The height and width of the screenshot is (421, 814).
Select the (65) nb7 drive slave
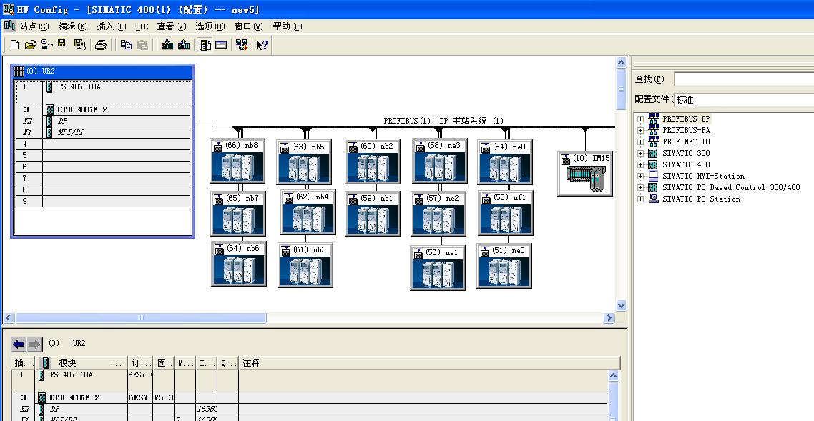[x=238, y=214]
